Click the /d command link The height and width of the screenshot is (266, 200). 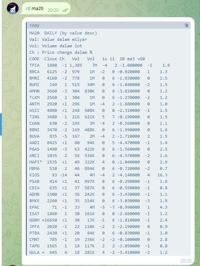tap(28, 8)
